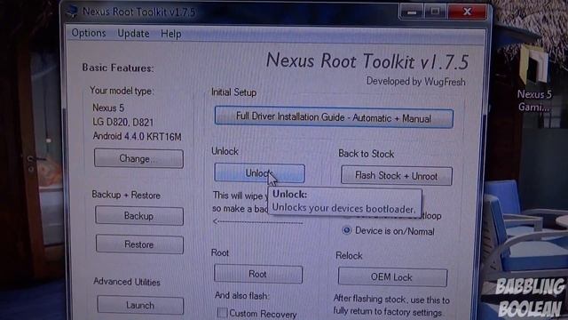The width and height of the screenshot is (568, 320).
Task: Enable the Custom Recovery checkbox
Action: (222, 313)
